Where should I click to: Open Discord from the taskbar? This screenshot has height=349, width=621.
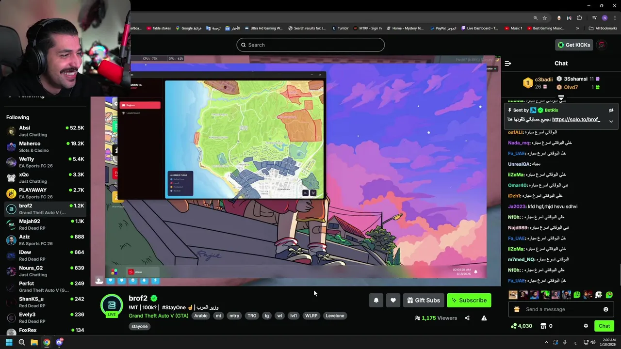coord(59,342)
